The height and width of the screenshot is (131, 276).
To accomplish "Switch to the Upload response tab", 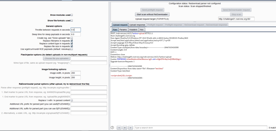I will click(x=137, y=25).
